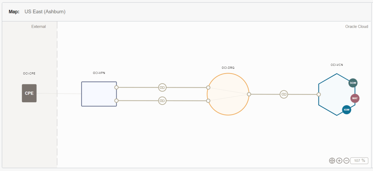Click the Oracle Cloud region label
This screenshot has height=171, width=373.
click(356, 27)
